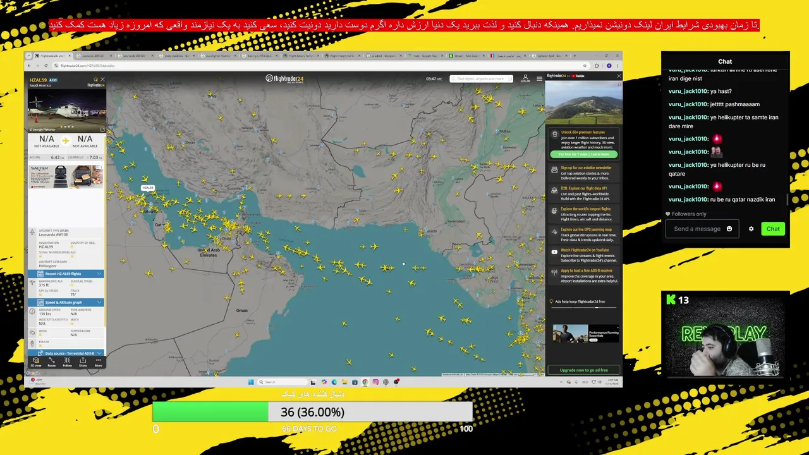Screen dimensions: 809x455
Task: Click the first photo carousel dot
Action: (61, 126)
